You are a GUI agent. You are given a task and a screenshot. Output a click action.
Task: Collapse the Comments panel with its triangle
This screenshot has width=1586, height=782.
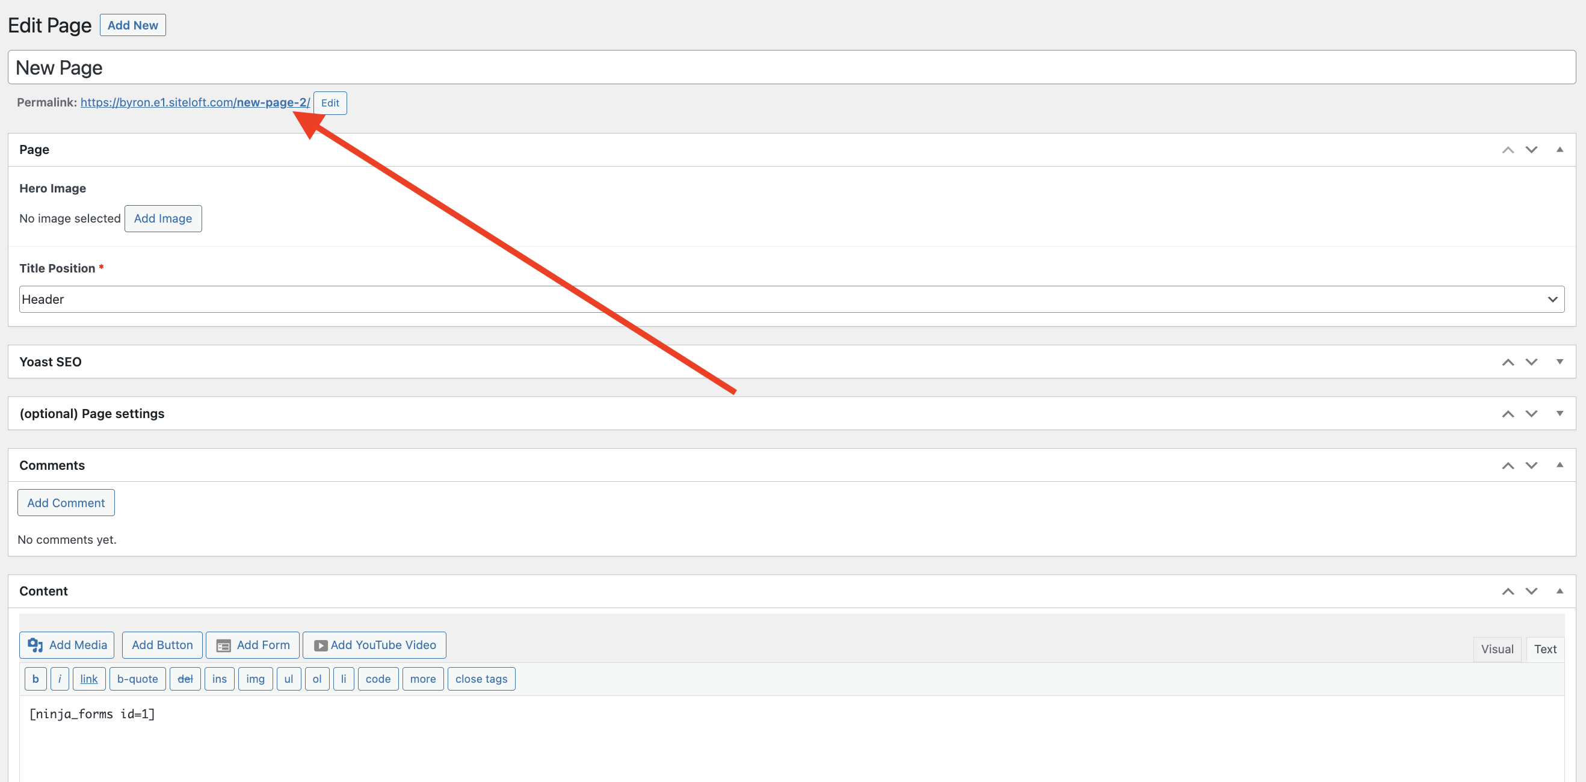[1560, 466]
